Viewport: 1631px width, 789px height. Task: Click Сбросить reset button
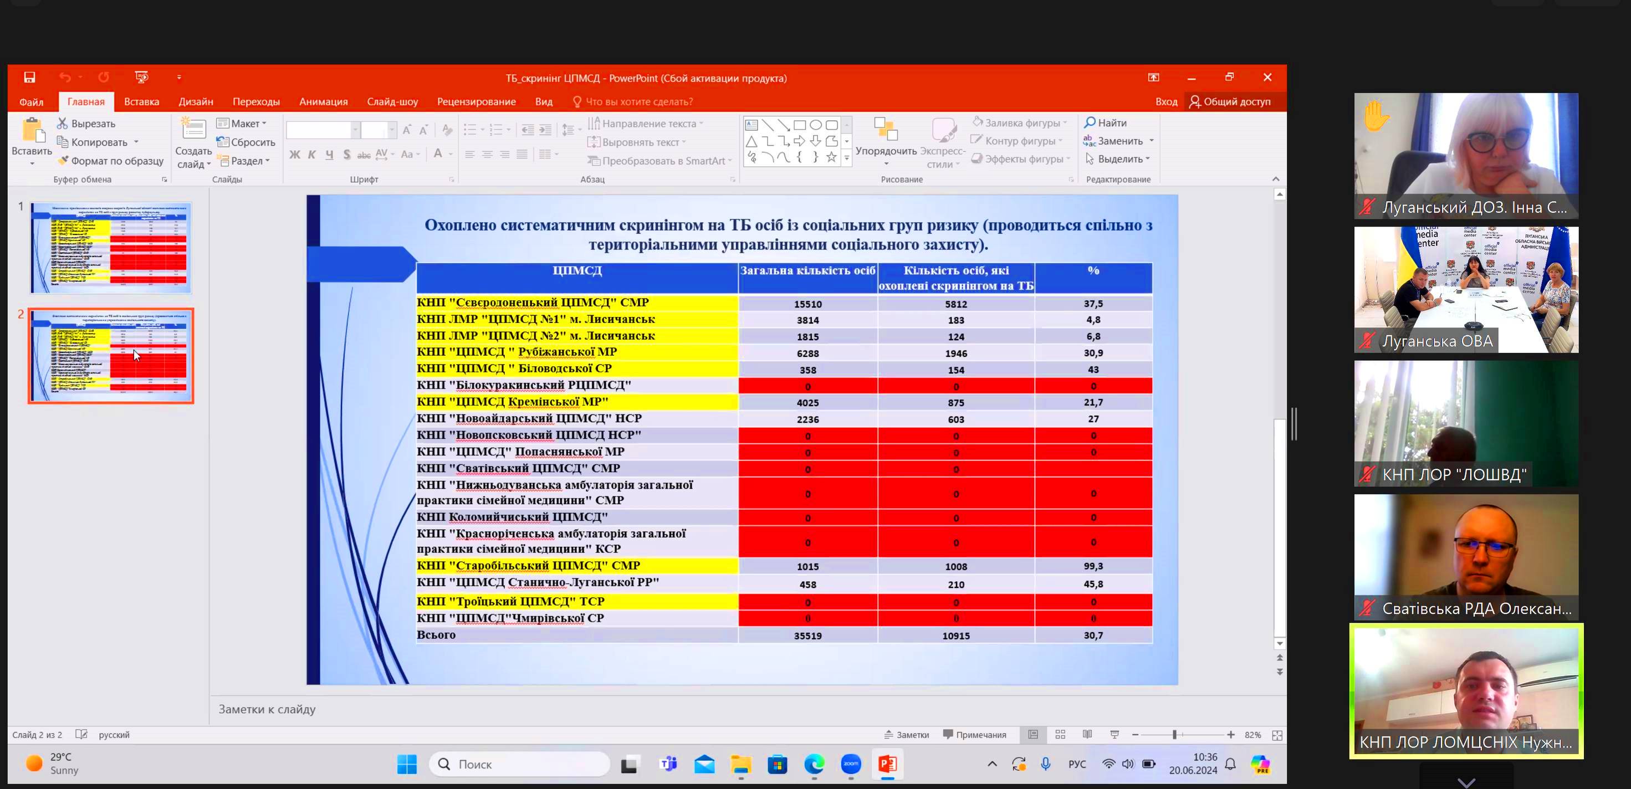tap(246, 142)
